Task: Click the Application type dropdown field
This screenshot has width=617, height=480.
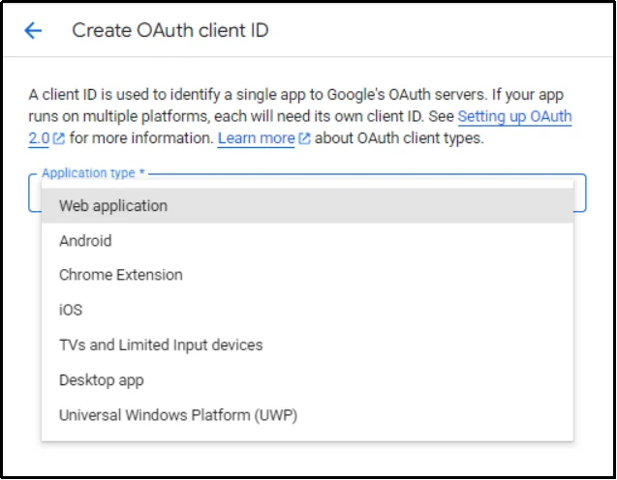Action: pyautogui.click(x=307, y=193)
